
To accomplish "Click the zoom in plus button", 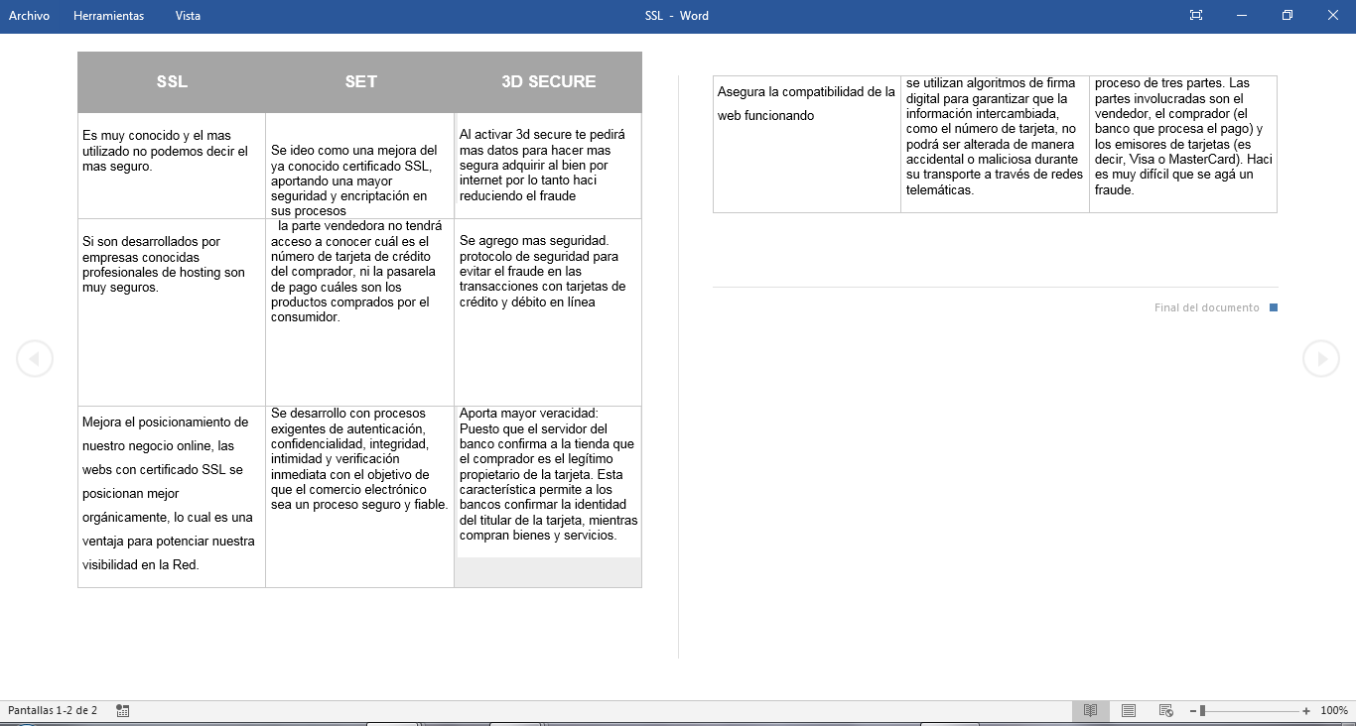I will 1306,711.
